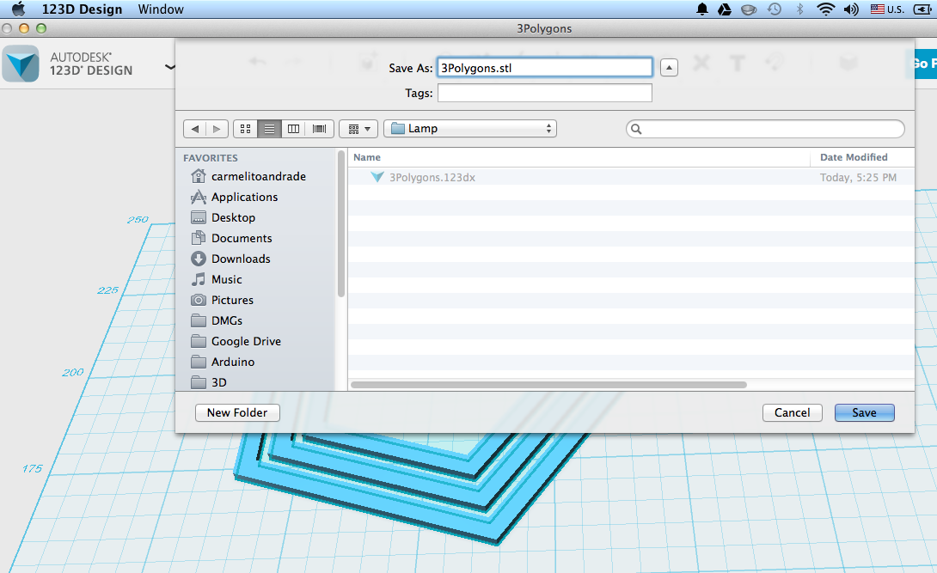The width and height of the screenshot is (937, 573).
Task: Select the 3Polygons.123dx file row
Action: [x=631, y=177]
